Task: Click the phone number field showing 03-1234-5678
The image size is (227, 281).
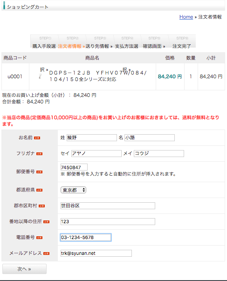Action: pos(86,238)
